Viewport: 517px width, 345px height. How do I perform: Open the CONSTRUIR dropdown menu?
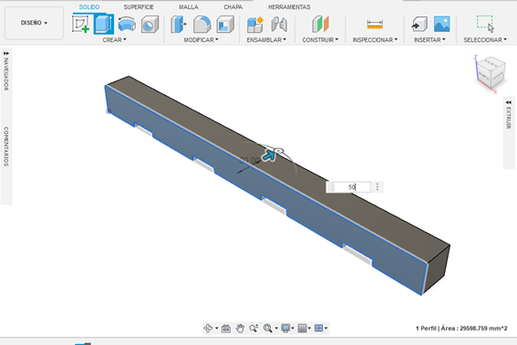point(320,39)
